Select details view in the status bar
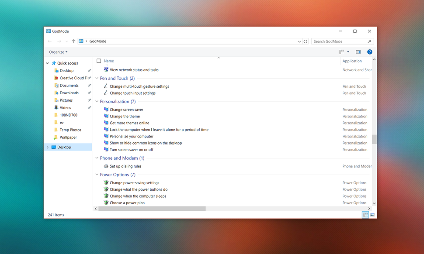424x254 pixels. click(365, 215)
